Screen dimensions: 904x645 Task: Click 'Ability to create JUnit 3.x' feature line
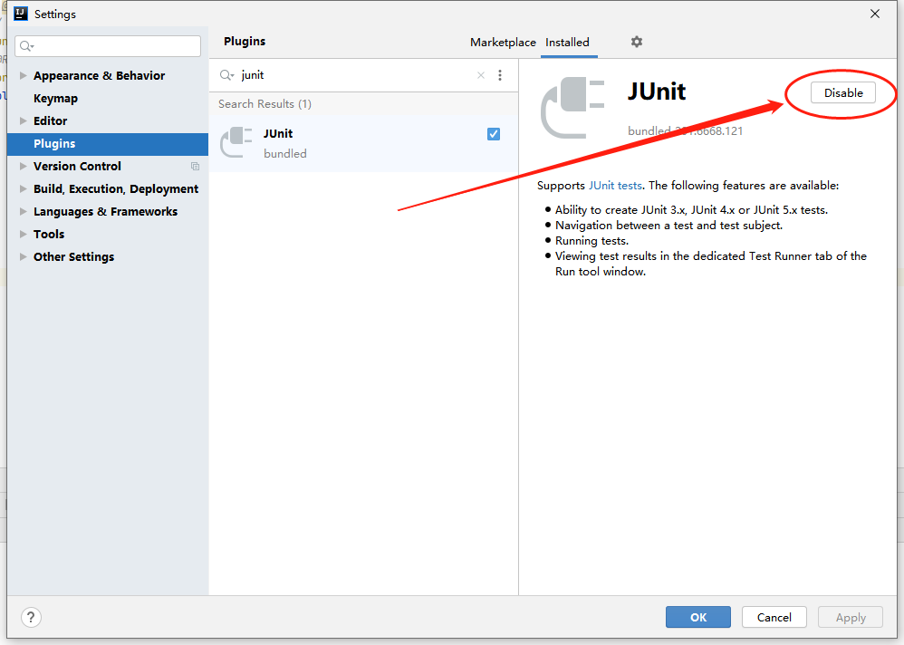691,210
